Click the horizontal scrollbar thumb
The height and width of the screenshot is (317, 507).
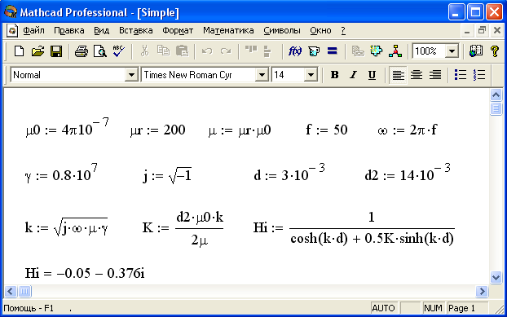click(x=24, y=292)
